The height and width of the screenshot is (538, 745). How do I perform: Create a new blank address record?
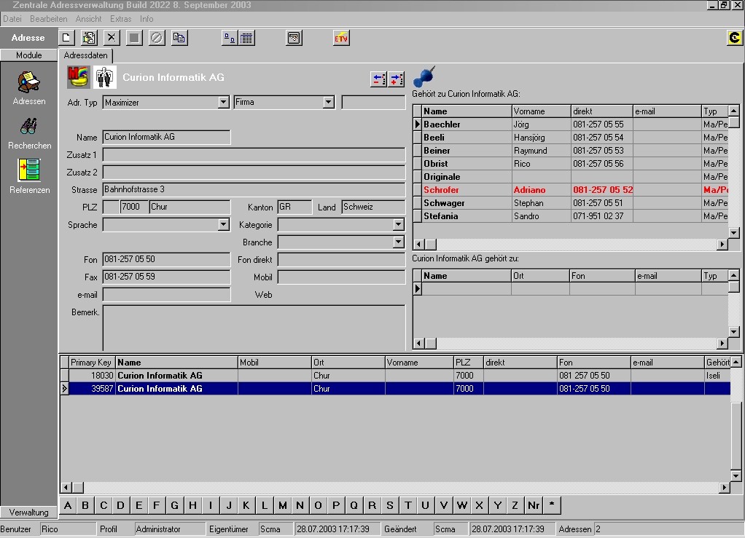(x=66, y=38)
